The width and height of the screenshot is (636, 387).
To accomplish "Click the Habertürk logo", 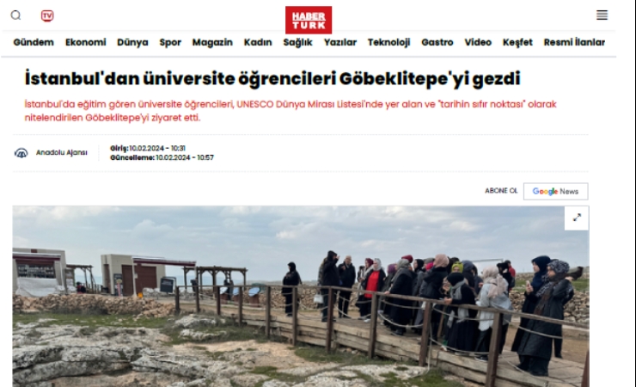I will pos(309,20).
